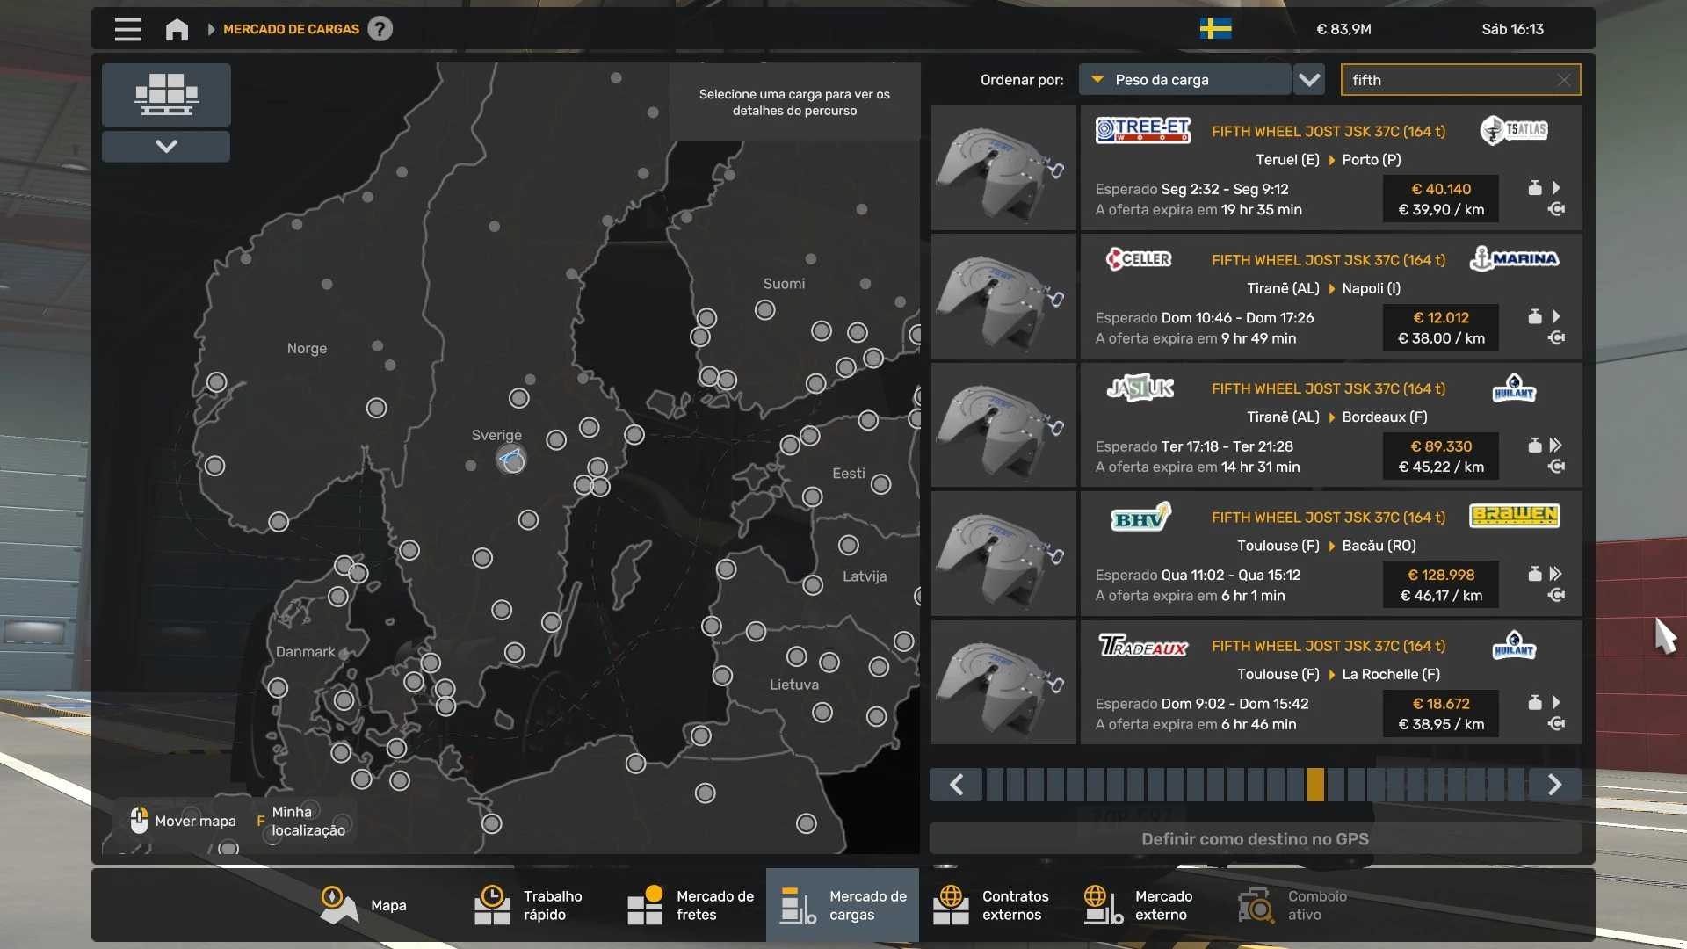Open the hamburger main menu
The image size is (1687, 949).
[127, 29]
